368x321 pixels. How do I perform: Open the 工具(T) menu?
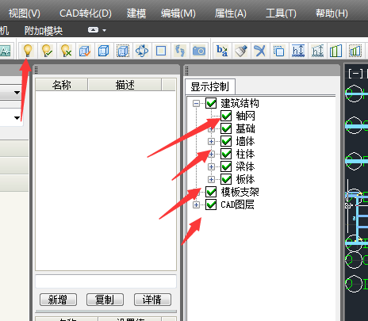pyautogui.click(x=281, y=13)
